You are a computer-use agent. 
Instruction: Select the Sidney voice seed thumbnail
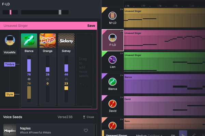[66, 40]
